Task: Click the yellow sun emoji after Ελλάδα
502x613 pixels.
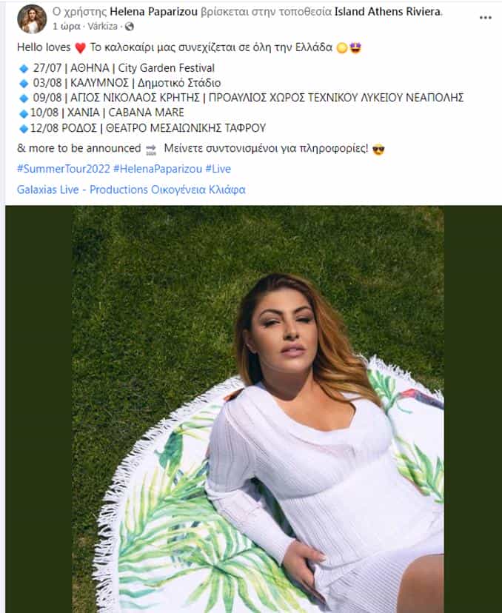Action: [x=342, y=48]
